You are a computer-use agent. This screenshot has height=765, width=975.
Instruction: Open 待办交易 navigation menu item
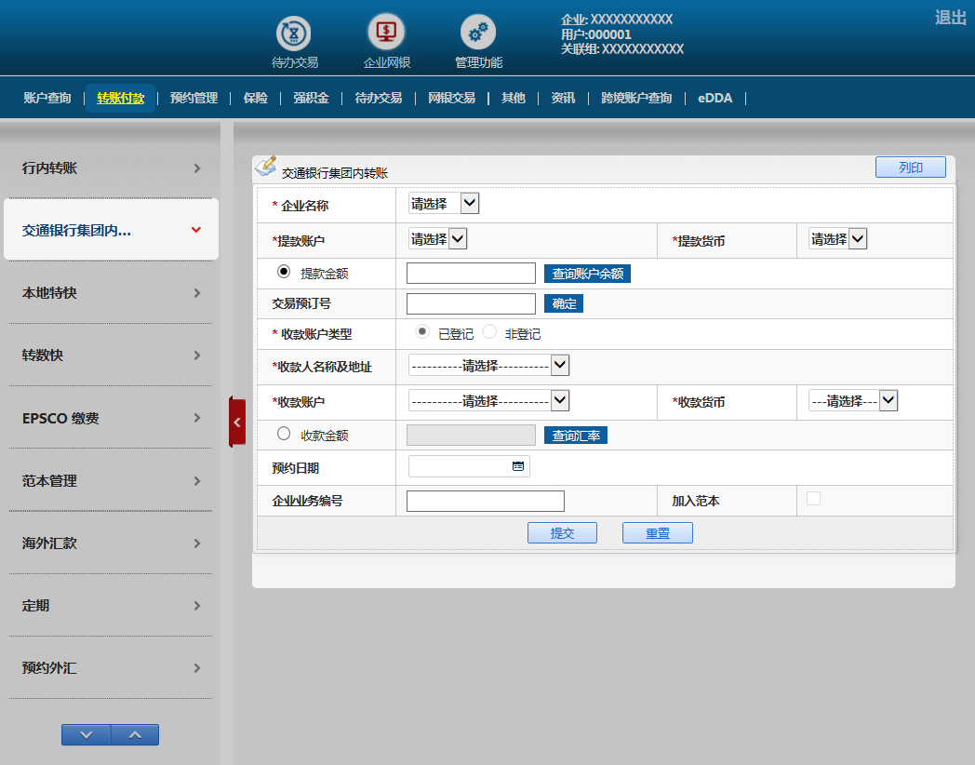378,98
